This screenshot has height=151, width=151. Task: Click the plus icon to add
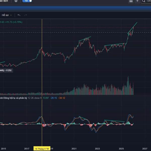click(137, 1)
